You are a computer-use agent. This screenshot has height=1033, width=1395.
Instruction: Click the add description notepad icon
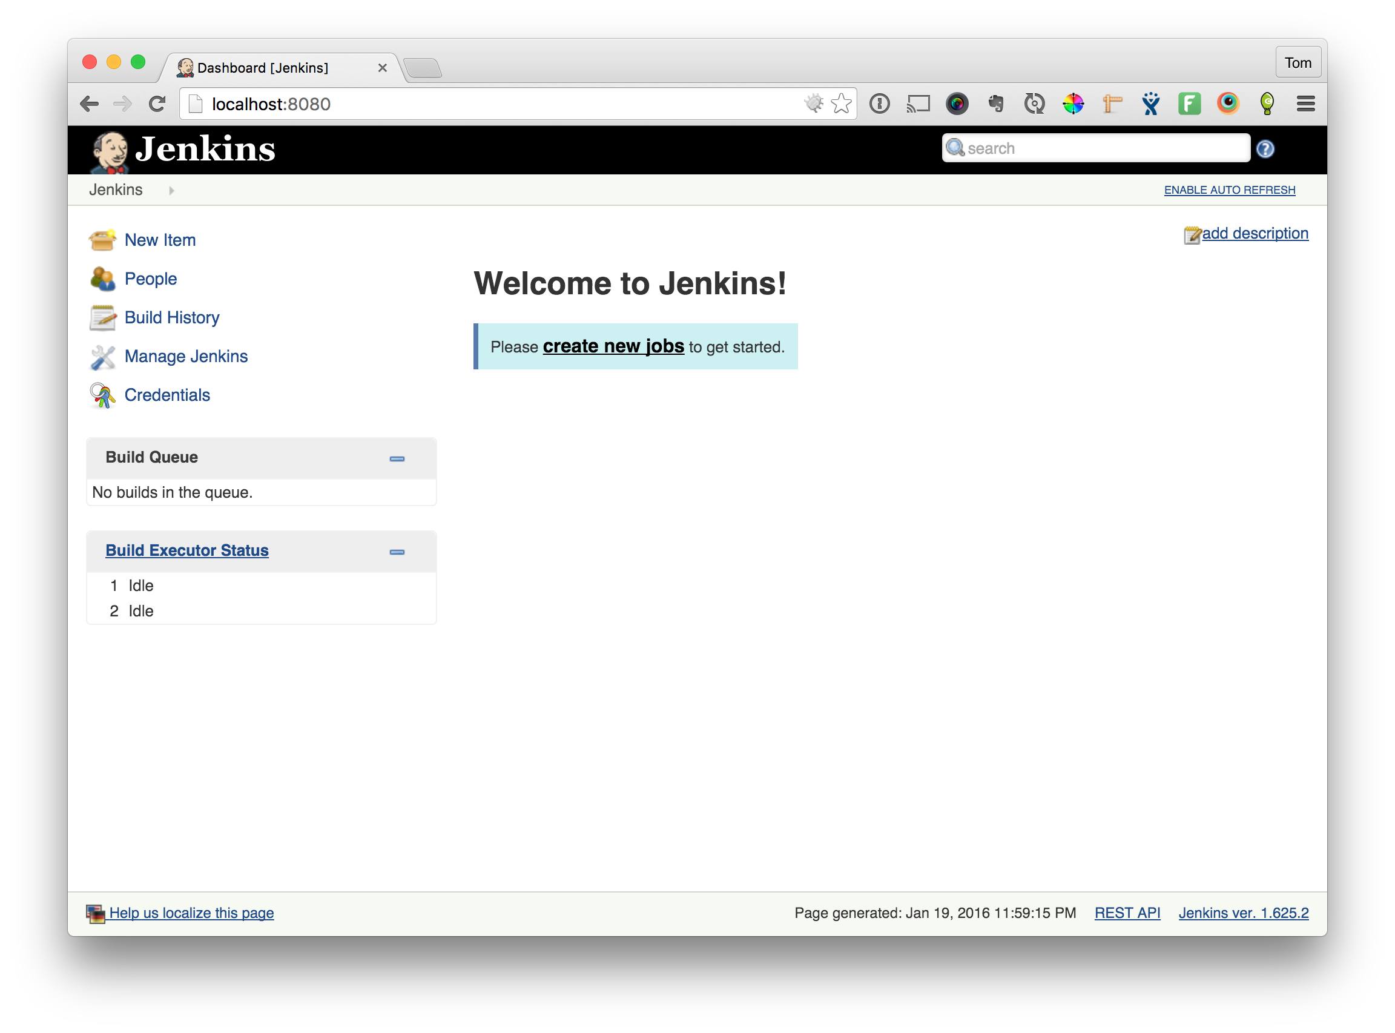coord(1192,235)
